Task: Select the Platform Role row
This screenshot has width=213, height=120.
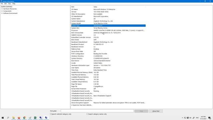Action: (x=108, y=49)
